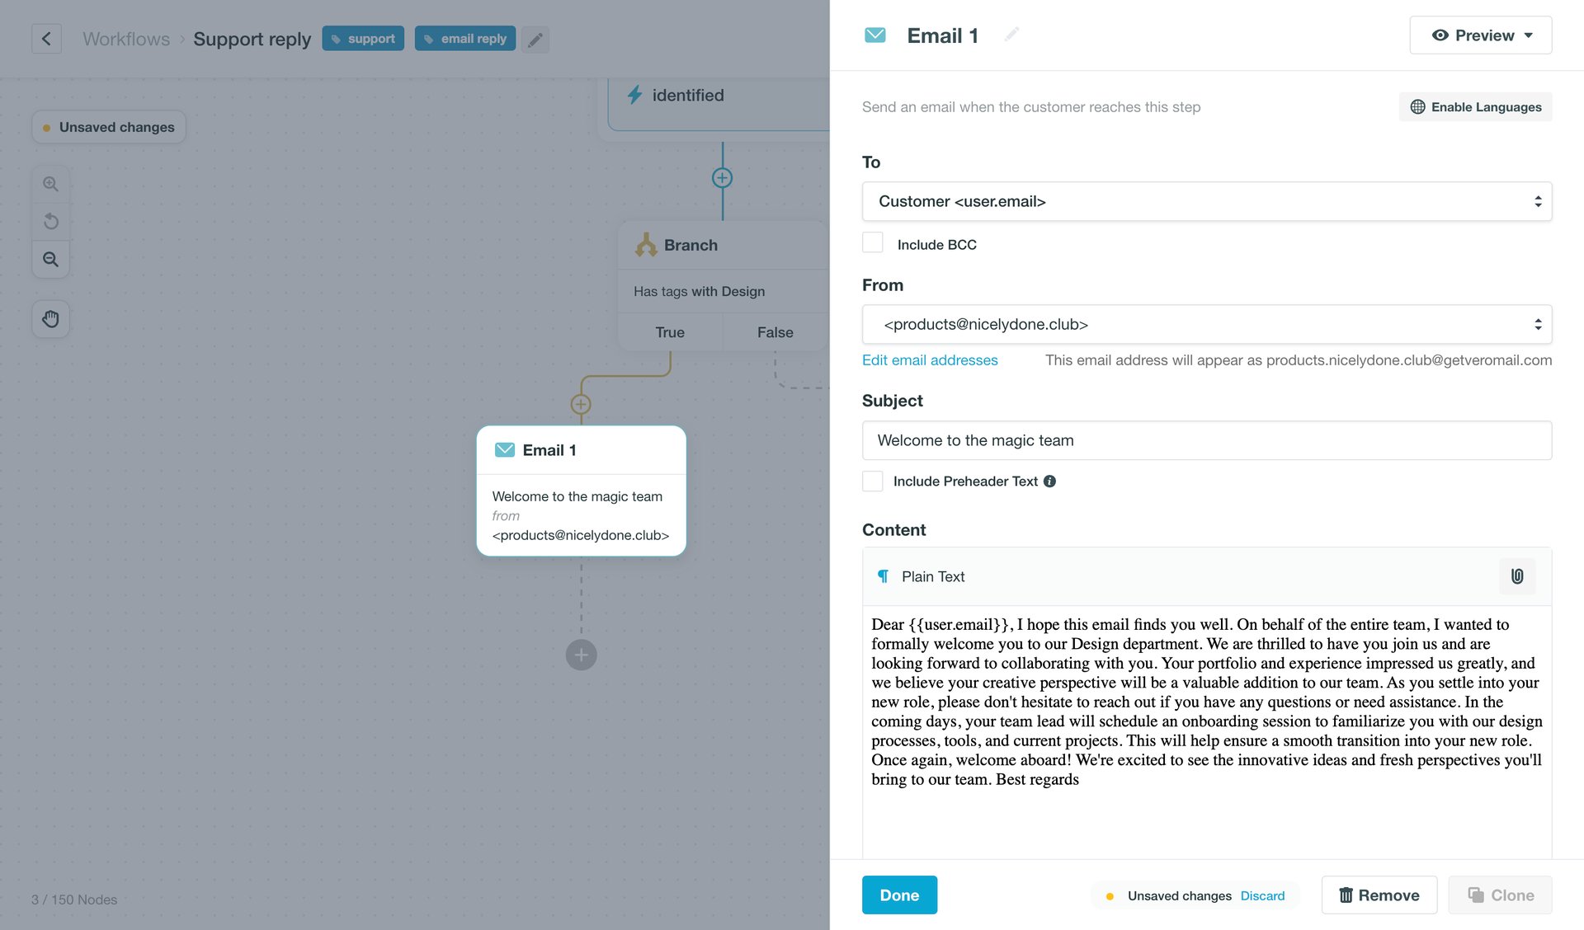Select the zoom in tool on canvas
The width and height of the screenshot is (1584, 930).
point(50,184)
